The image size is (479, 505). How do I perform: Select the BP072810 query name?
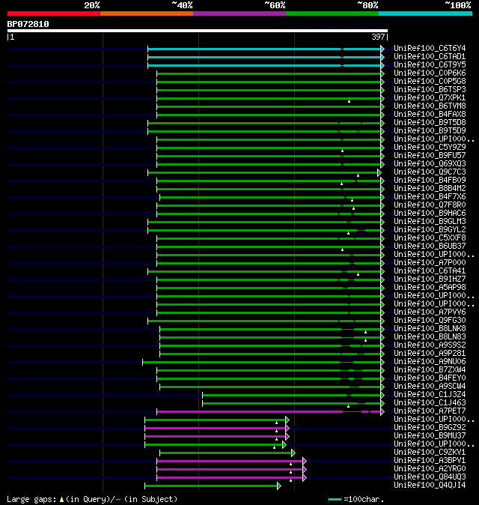click(28, 24)
